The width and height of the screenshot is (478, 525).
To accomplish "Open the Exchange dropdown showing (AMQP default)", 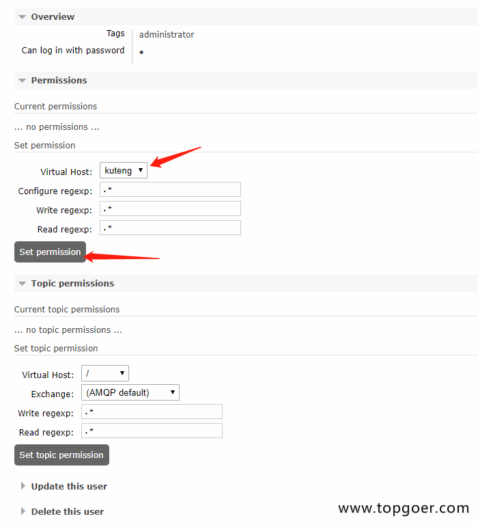I will pos(130,392).
